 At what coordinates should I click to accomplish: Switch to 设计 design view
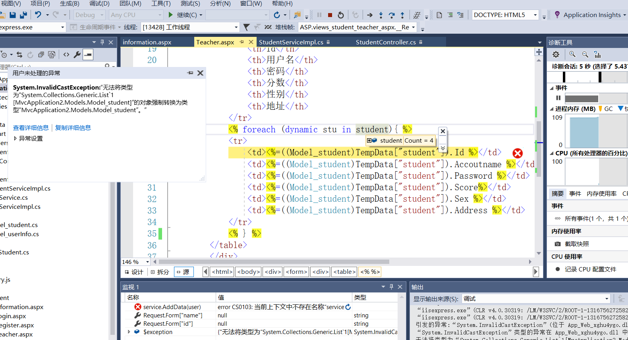134,272
